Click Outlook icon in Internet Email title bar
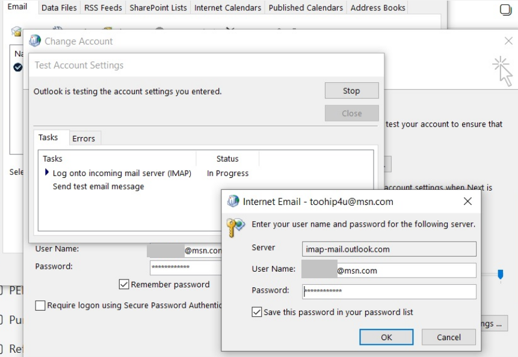 click(233, 201)
